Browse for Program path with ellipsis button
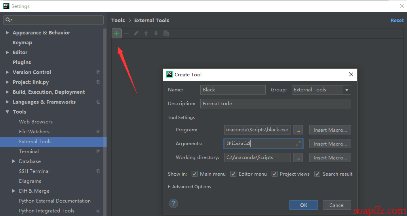Viewport: 407px width, 216px height. [x=298, y=130]
